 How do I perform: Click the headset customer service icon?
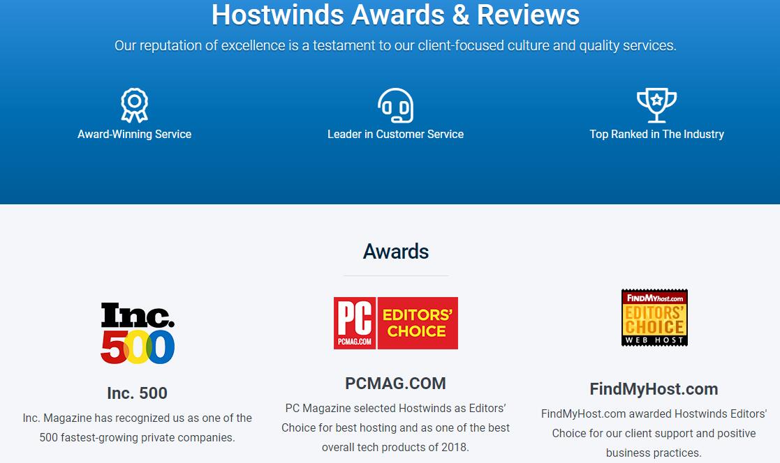[x=395, y=105]
